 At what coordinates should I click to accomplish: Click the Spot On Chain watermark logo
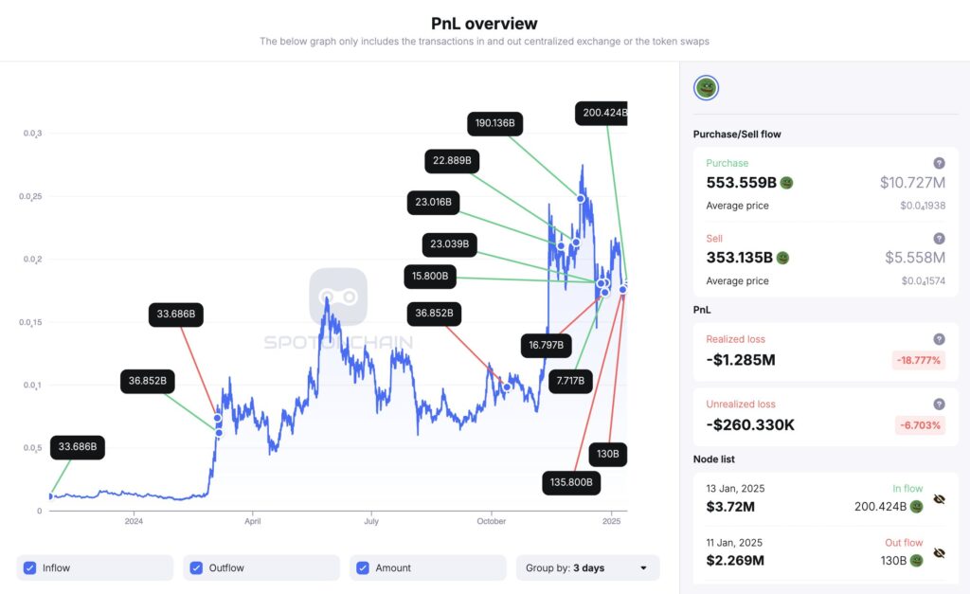pyautogui.click(x=338, y=297)
